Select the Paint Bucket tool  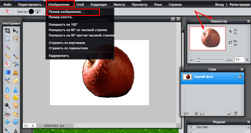16,64
